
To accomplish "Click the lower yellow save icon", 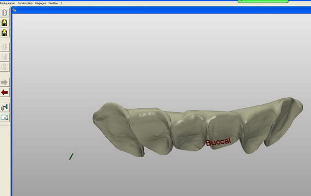I will pyautogui.click(x=5, y=33).
